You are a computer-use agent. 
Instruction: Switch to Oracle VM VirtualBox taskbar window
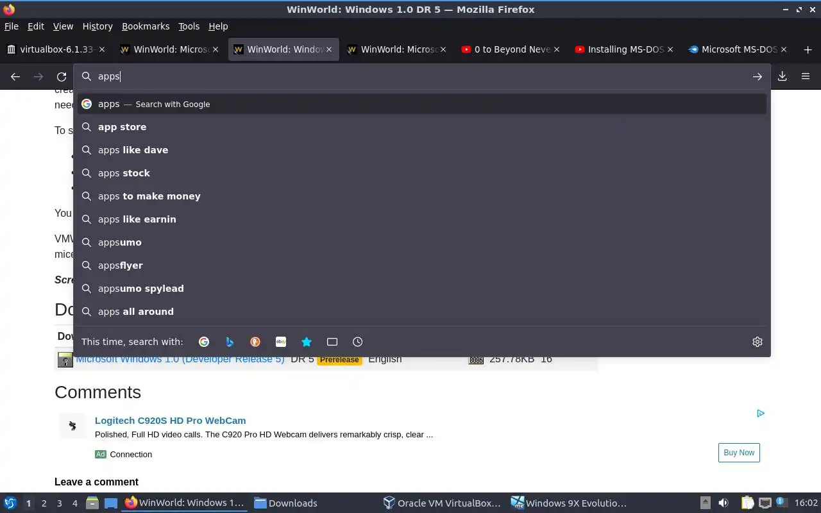pyautogui.click(x=441, y=503)
